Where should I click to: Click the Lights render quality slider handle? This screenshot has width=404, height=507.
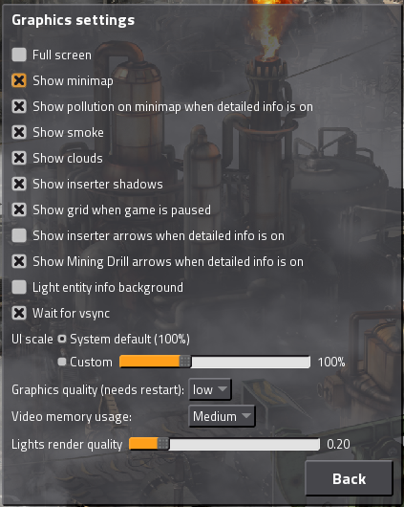click(x=163, y=444)
